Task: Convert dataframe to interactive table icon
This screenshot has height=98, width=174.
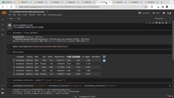Action: pyautogui.click(x=104, y=57)
